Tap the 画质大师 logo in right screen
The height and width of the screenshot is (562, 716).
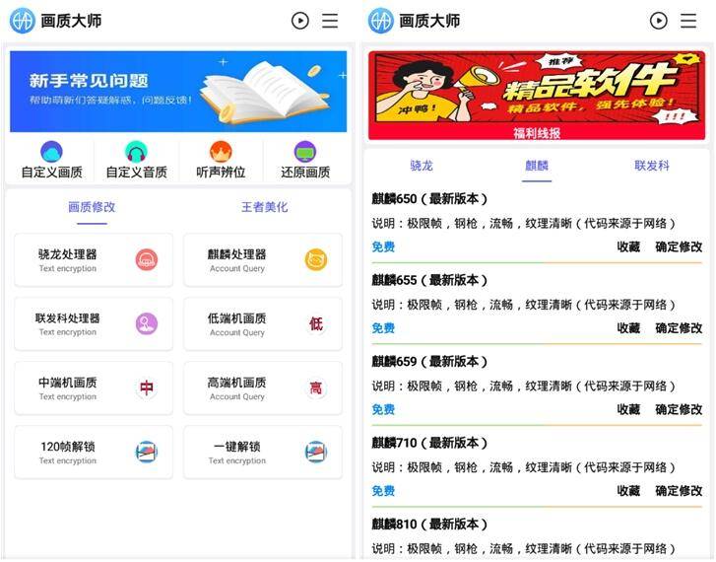pos(381,21)
